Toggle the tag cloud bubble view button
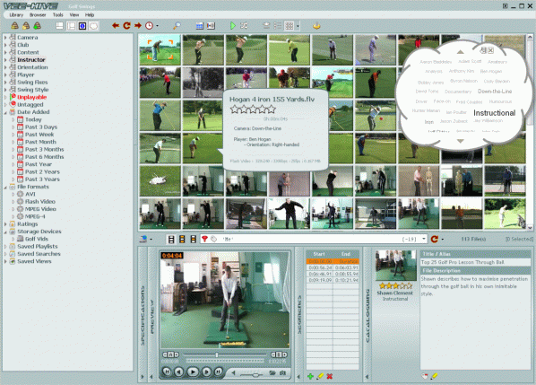Screen dimensions: 536x385 [93, 26]
